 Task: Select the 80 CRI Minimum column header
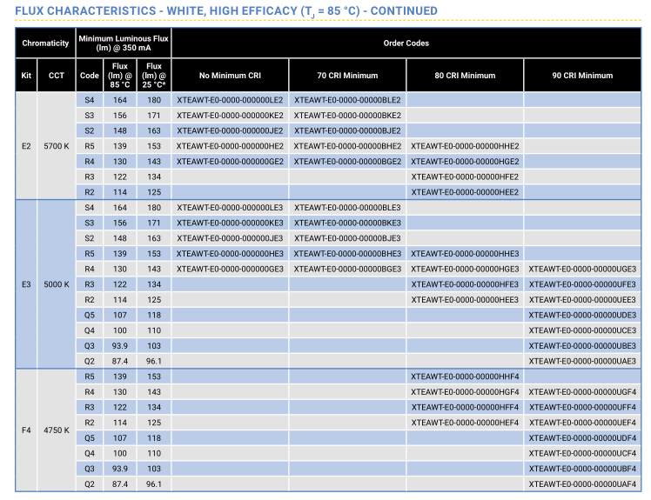point(465,76)
